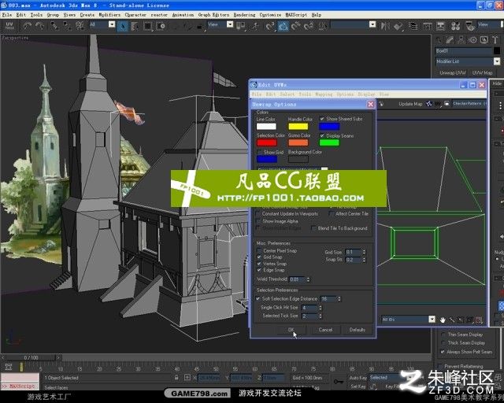Click the key icon next to Auto Key
Viewport: 504px width, 403px height.
[x=339, y=382]
